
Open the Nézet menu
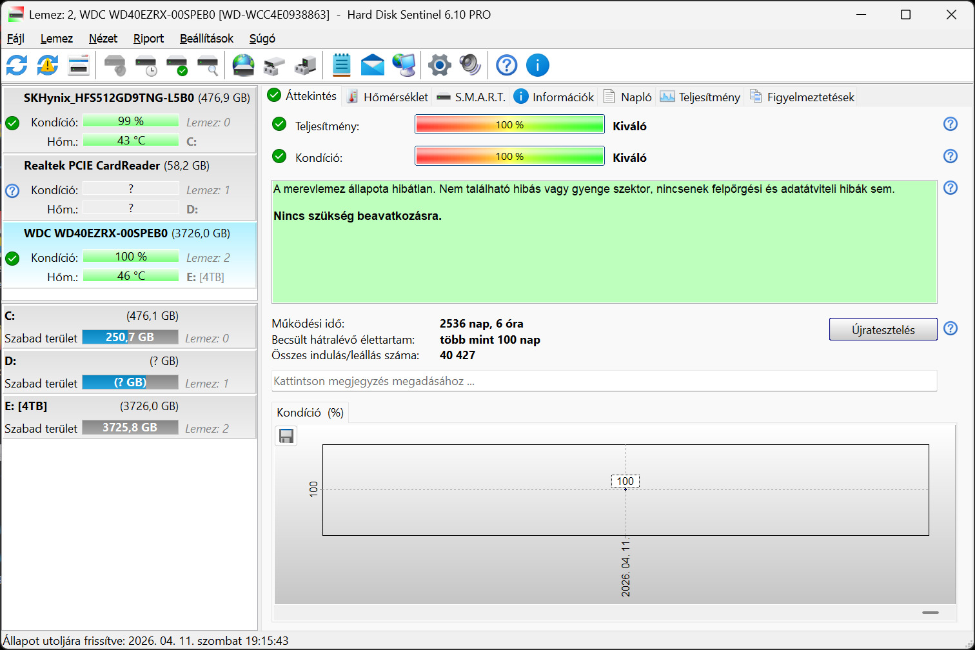103,39
